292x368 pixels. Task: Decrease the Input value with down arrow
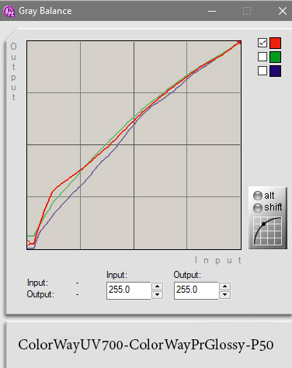click(x=157, y=295)
